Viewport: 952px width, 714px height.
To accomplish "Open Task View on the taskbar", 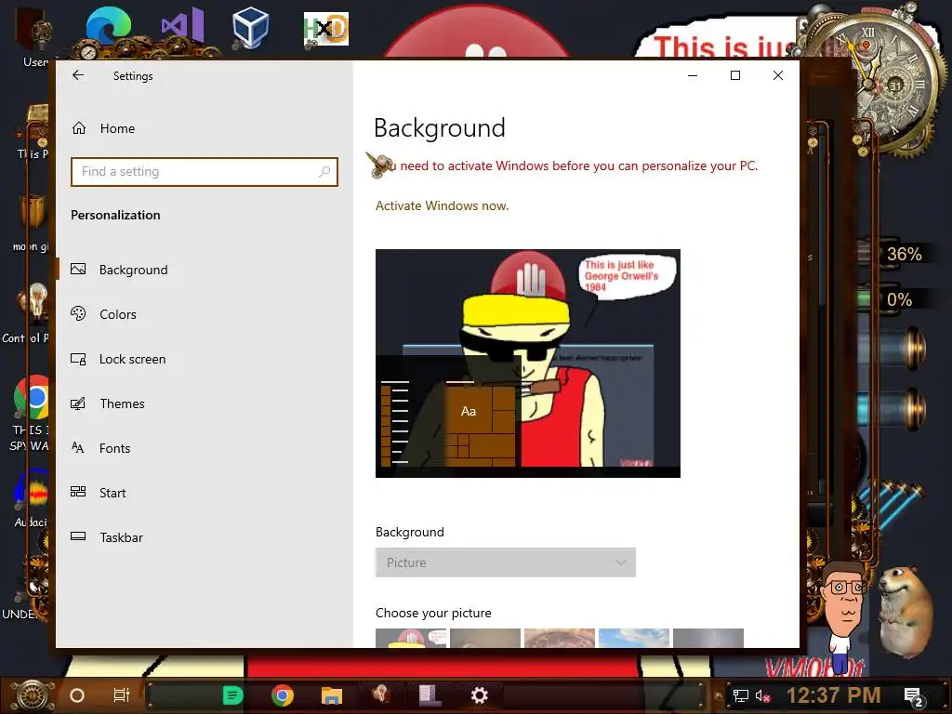I will [x=122, y=695].
